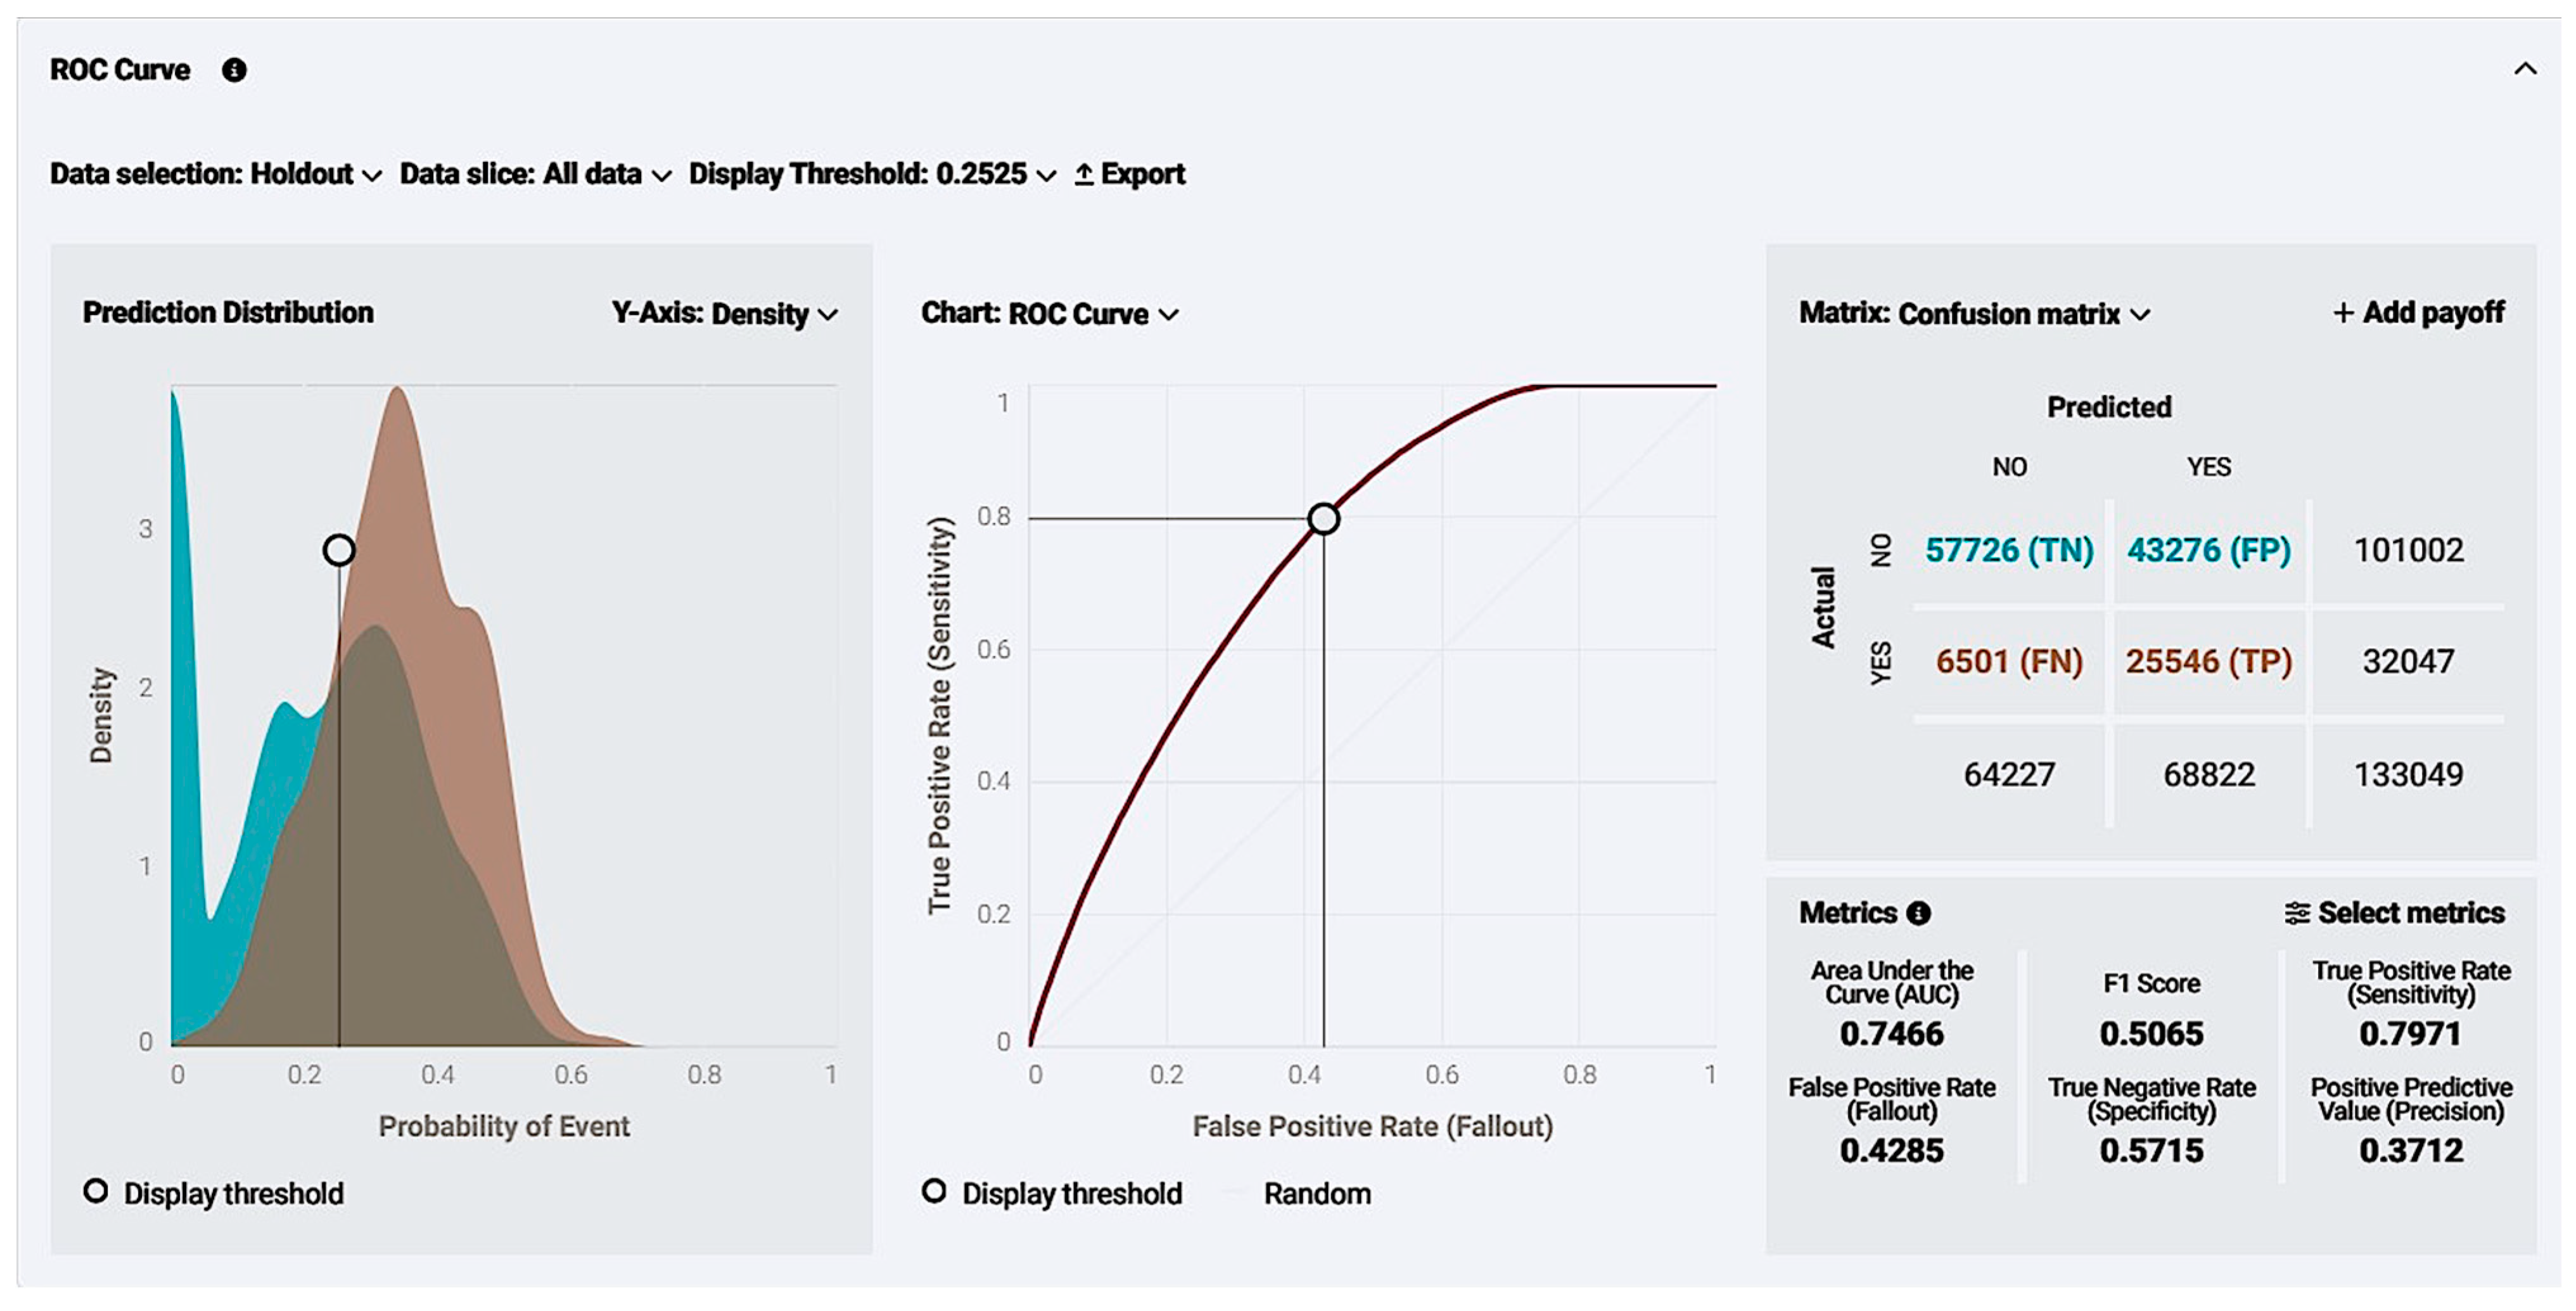Screen dimensions: 2576x1311
Task: Open the Y-Axis: Density dropdown
Action: click(x=725, y=314)
